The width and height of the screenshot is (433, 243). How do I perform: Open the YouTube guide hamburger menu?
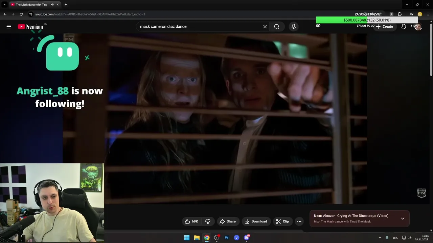9,26
